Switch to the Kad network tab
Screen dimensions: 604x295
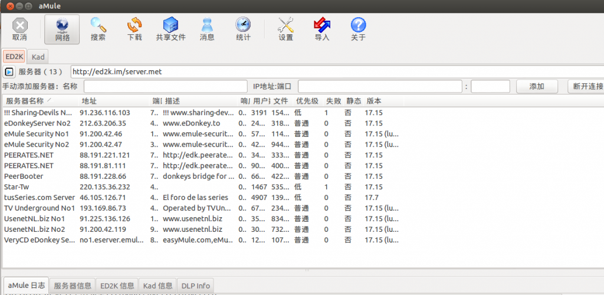click(x=38, y=57)
